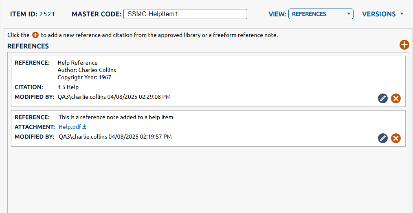Screen dimensions: 413x213
Task: Click the citation text 1 5 Help
Action: 68,87
